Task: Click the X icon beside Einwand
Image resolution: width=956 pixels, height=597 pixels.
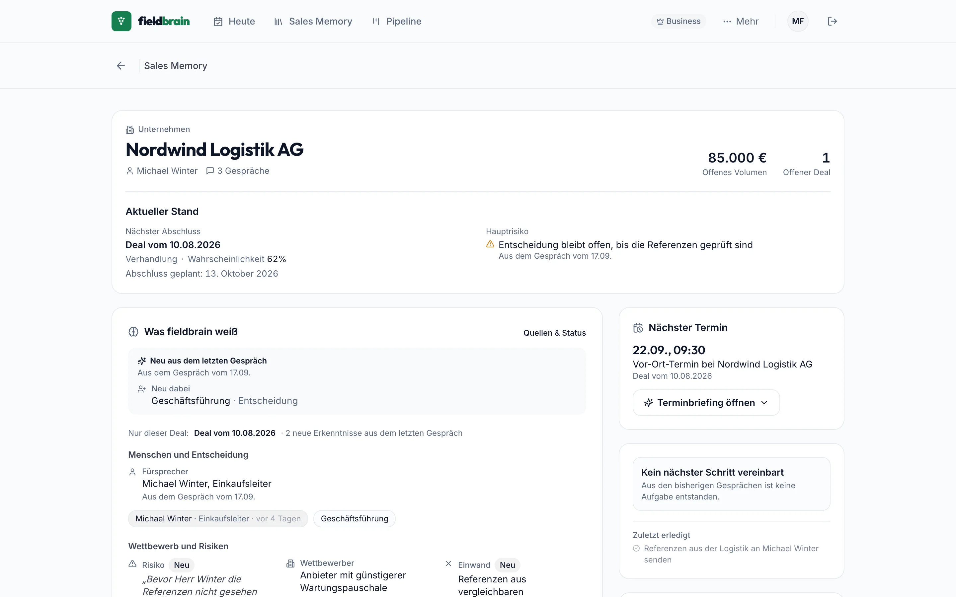Action: point(448,564)
